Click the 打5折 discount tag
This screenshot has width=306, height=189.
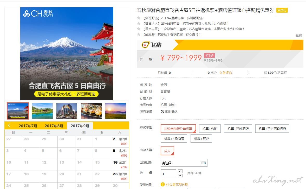pyautogui.click(x=209, y=55)
